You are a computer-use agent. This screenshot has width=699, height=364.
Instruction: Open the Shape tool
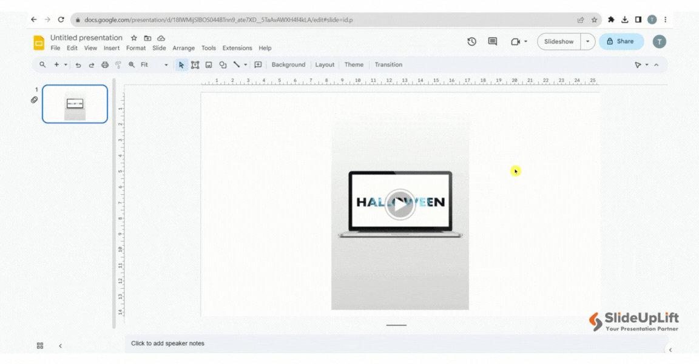pos(223,64)
